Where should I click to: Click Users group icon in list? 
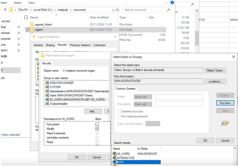(47, 95)
